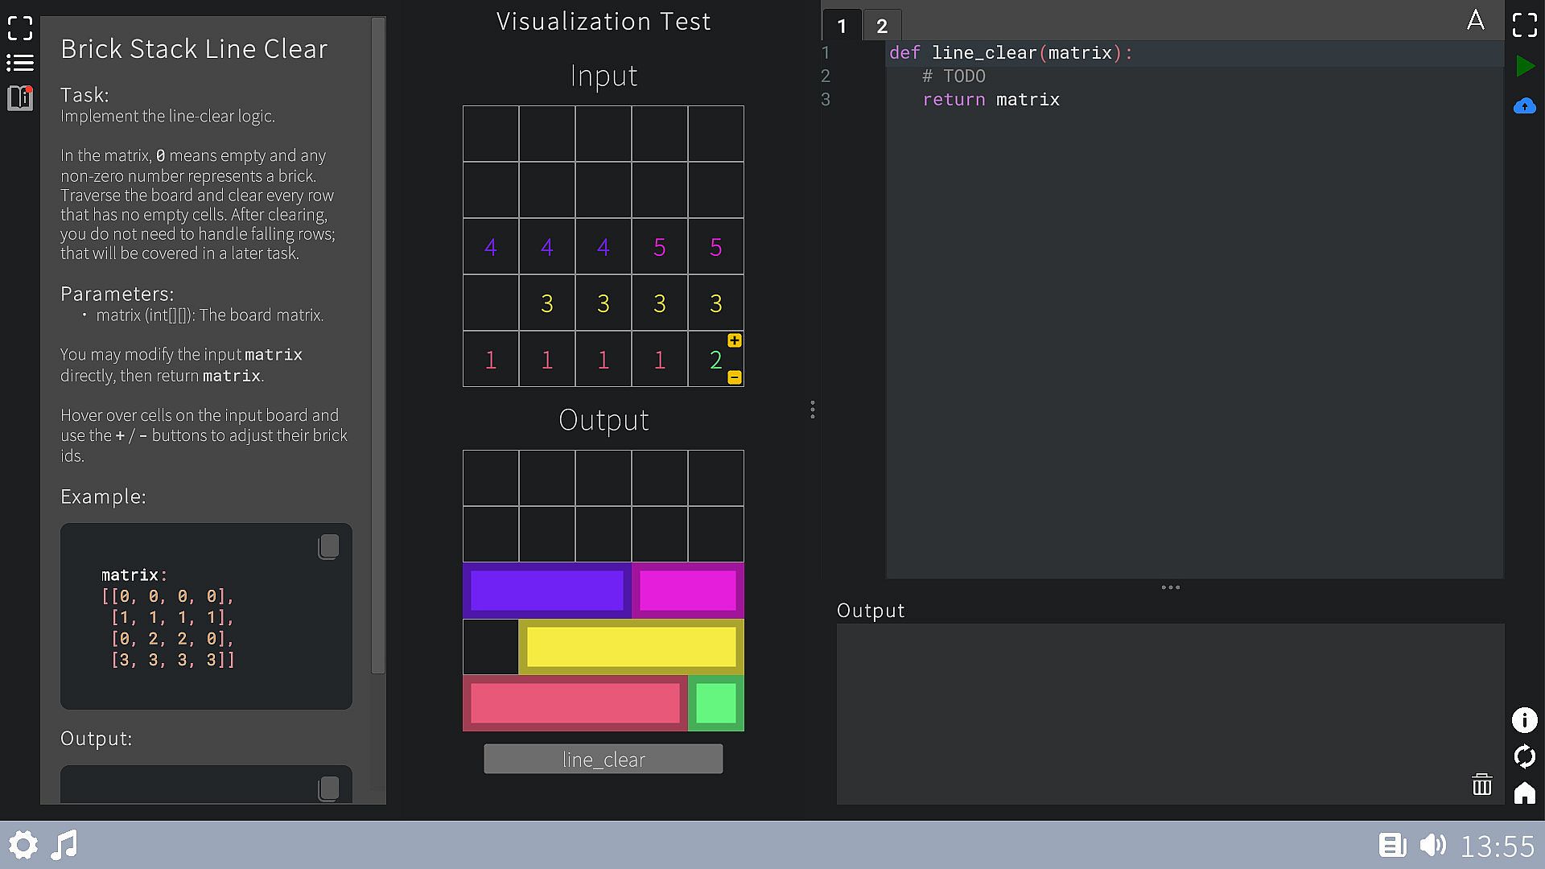Click the Brick Stack Line Clear title
The width and height of the screenshot is (1545, 869).
(194, 49)
